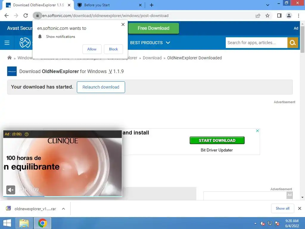The width and height of the screenshot is (305, 229).
Task: Close the Download OldNewExplorer tab
Action: coord(69,5)
